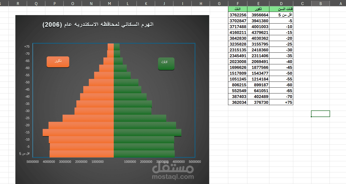Click cell with value 362034
This screenshot has width=346, height=184.
click(238, 102)
